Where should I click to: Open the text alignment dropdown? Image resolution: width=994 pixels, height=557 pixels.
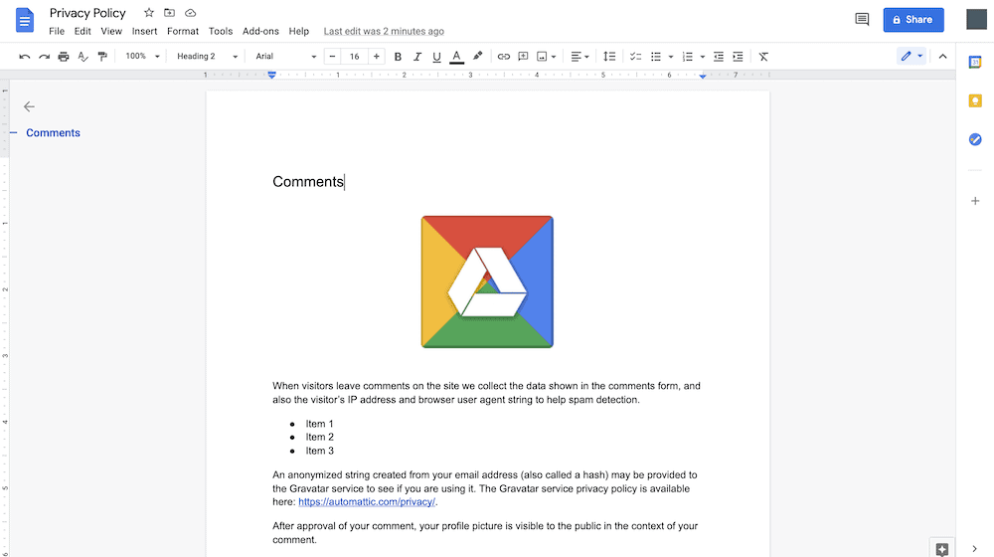[580, 57]
